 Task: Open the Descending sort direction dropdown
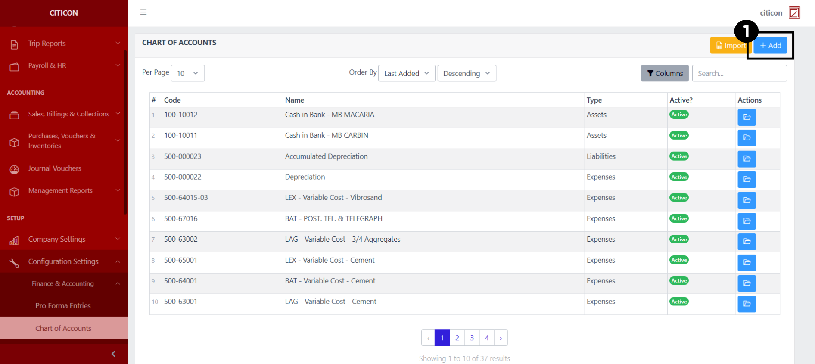pos(467,73)
